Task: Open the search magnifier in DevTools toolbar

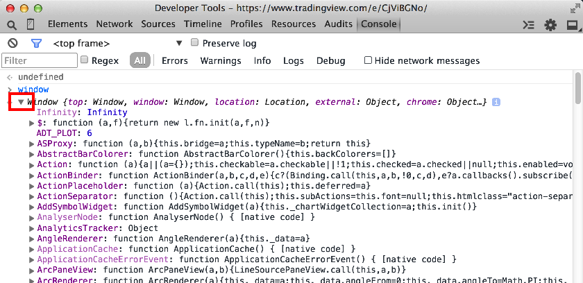Action: [x=12, y=25]
